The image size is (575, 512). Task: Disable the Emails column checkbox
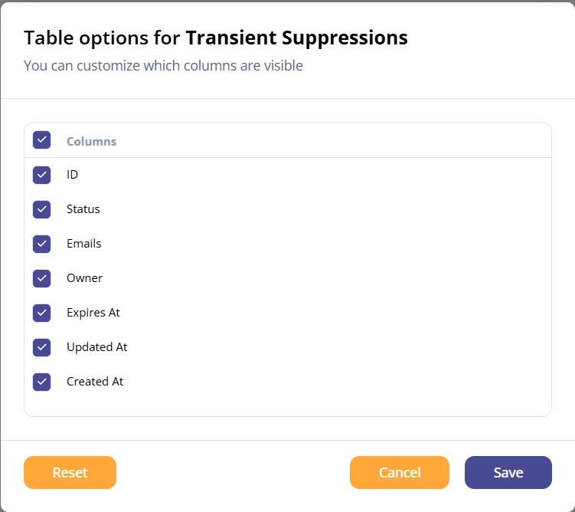41,244
